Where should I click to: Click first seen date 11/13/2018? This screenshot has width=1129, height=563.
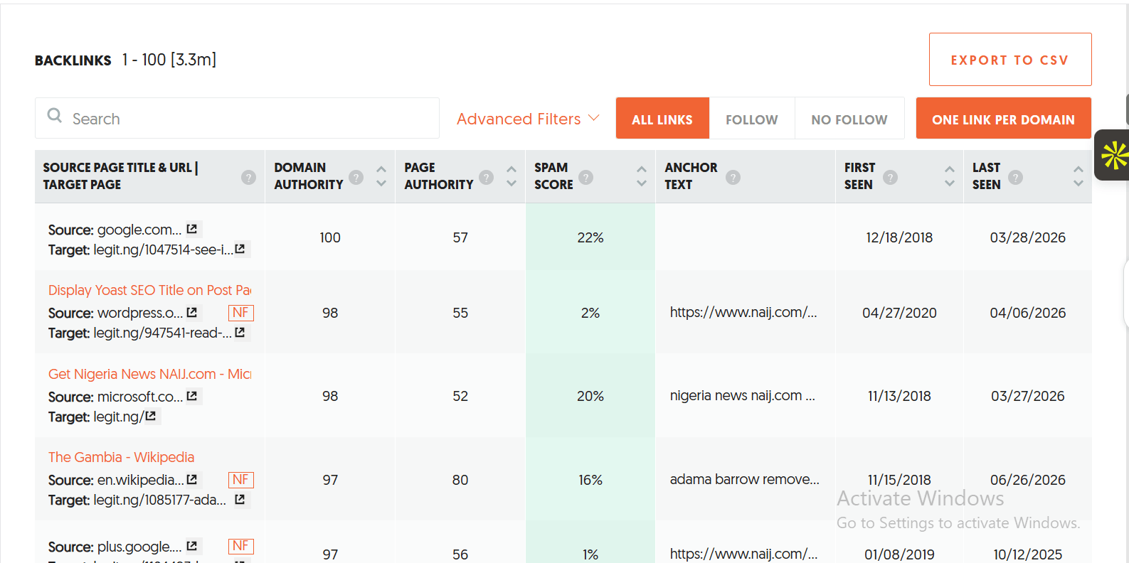pyautogui.click(x=899, y=396)
